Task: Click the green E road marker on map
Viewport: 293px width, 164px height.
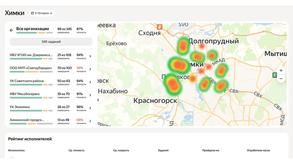Action: click(x=275, y=75)
